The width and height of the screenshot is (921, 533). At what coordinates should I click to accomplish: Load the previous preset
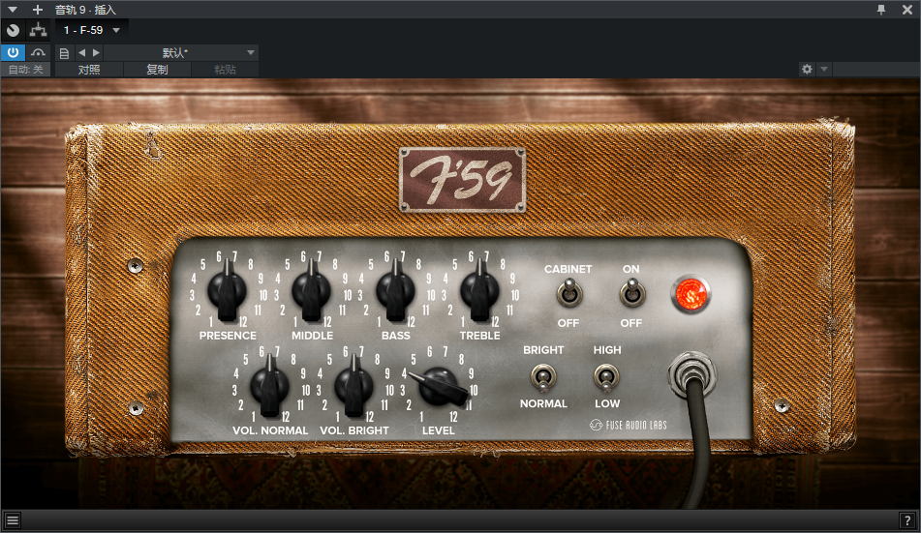click(81, 53)
